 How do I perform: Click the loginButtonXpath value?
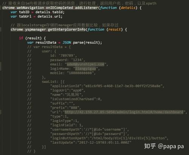tap(128, 138)
